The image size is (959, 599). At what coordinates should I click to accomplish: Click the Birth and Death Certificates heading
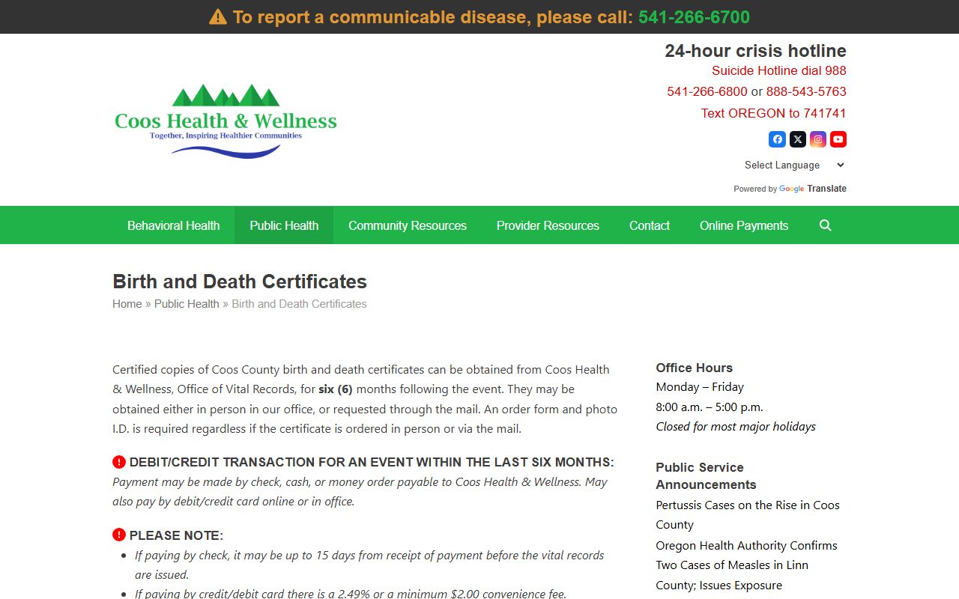pos(240,282)
